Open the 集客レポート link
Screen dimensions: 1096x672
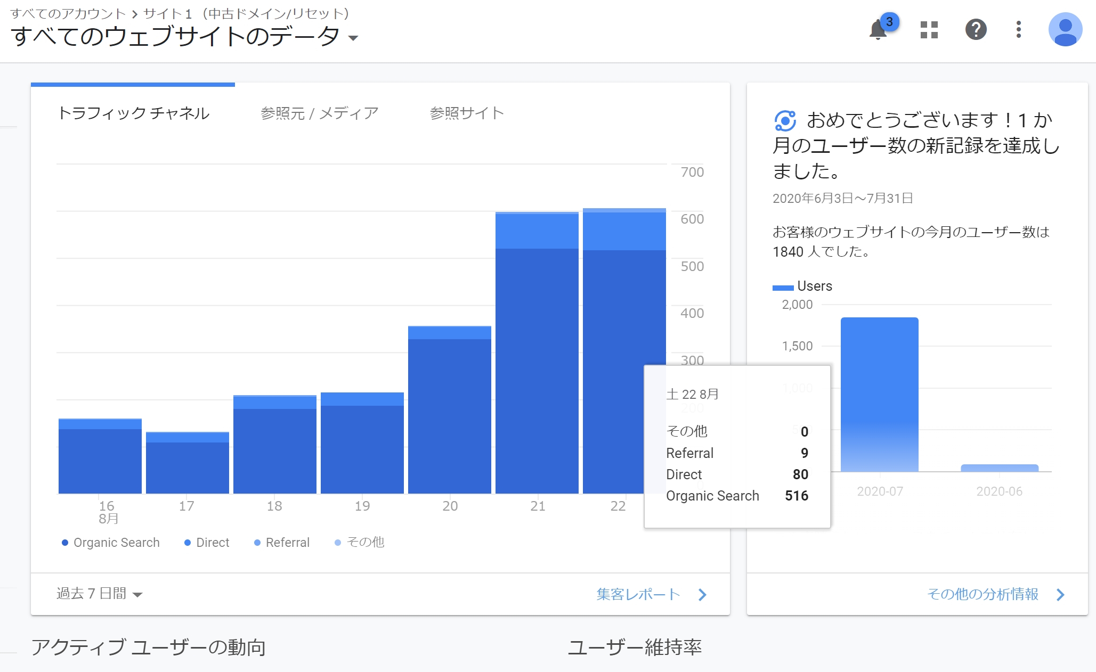coord(638,594)
